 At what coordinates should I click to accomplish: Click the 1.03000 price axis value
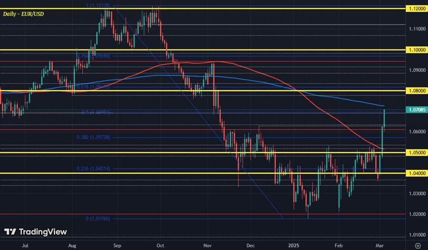pyautogui.click(x=417, y=193)
